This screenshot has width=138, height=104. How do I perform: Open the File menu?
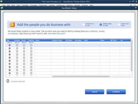4,5
